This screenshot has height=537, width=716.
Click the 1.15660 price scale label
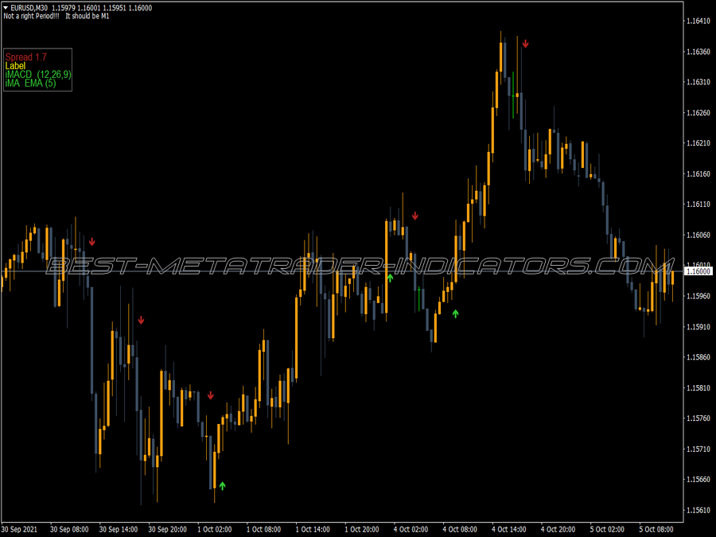click(698, 480)
